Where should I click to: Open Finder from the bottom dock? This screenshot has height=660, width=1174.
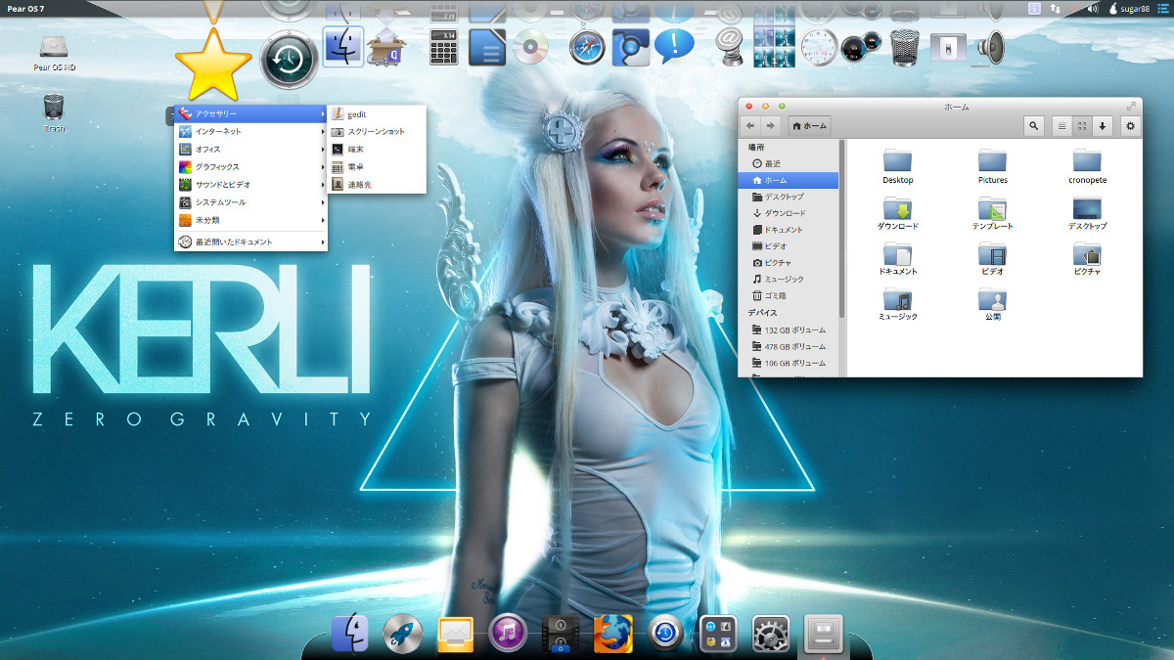350,634
